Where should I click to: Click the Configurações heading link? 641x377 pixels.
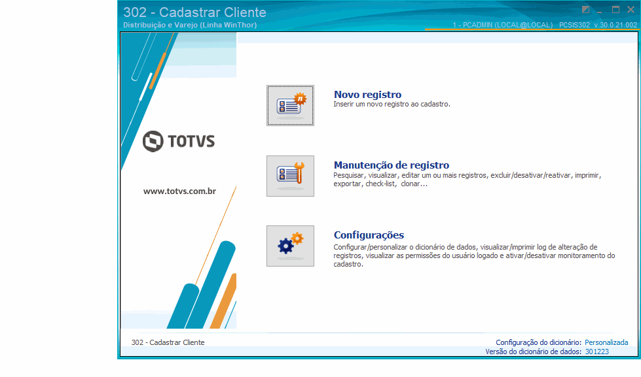point(369,235)
